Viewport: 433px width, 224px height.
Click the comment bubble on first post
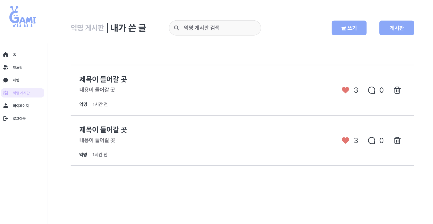[371, 90]
